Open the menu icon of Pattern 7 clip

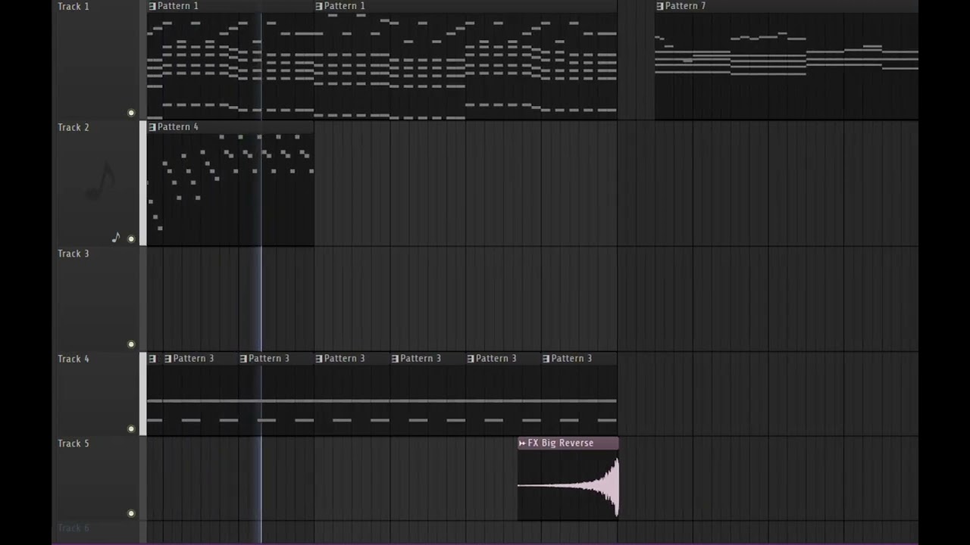[x=660, y=6]
